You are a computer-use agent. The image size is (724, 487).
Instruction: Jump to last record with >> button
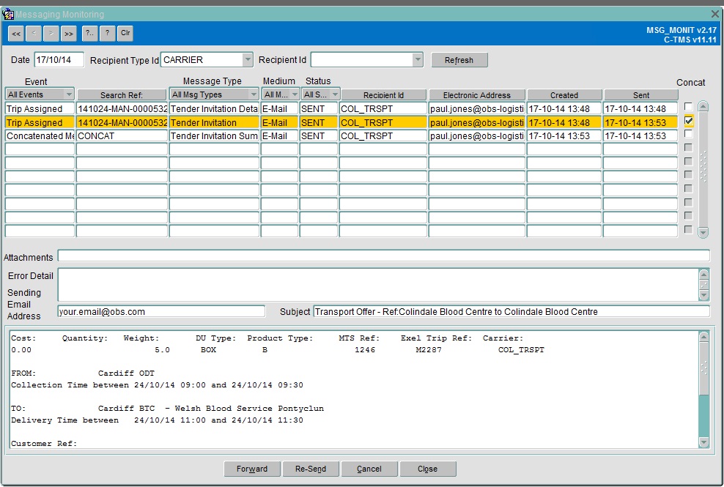[x=69, y=33]
